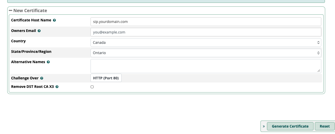Open help for Alternative Names
The height and width of the screenshot is (134, 335).
tap(48, 62)
